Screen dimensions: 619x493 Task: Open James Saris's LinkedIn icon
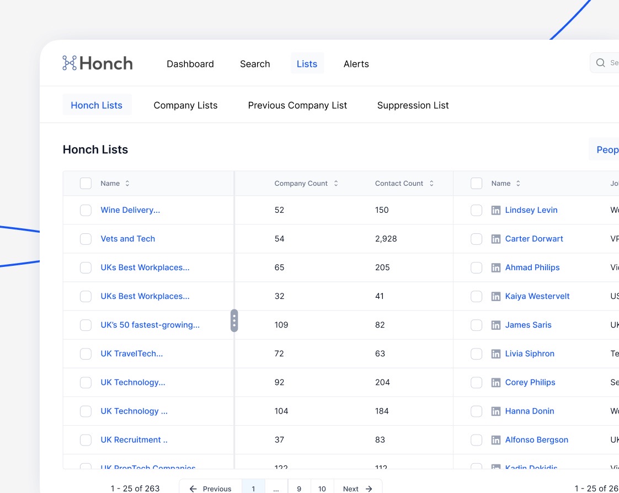496,325
